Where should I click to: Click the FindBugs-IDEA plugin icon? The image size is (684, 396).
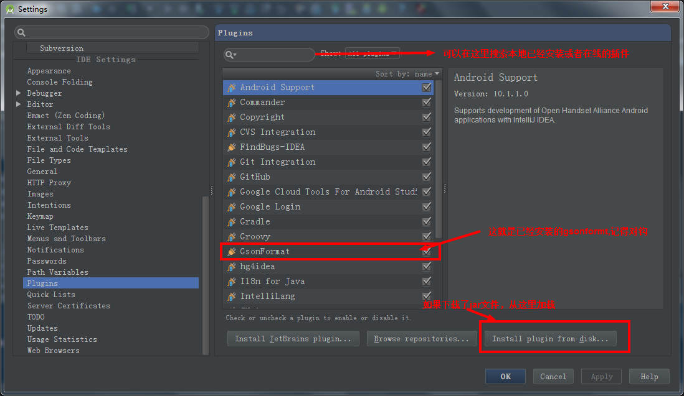(x=232, y=147)
